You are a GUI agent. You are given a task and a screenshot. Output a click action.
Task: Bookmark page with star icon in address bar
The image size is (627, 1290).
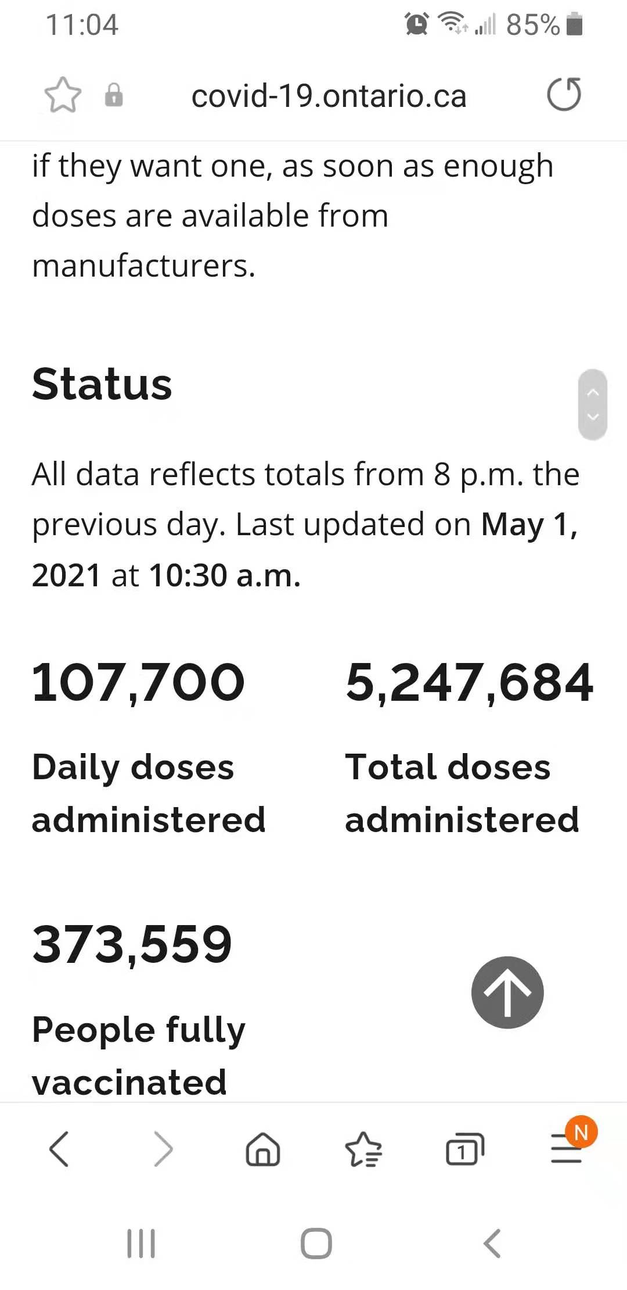pos(63,95)
